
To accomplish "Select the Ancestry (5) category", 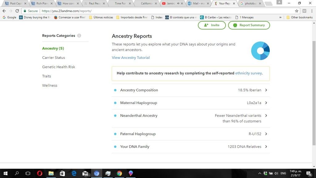I will coord(53,48).
